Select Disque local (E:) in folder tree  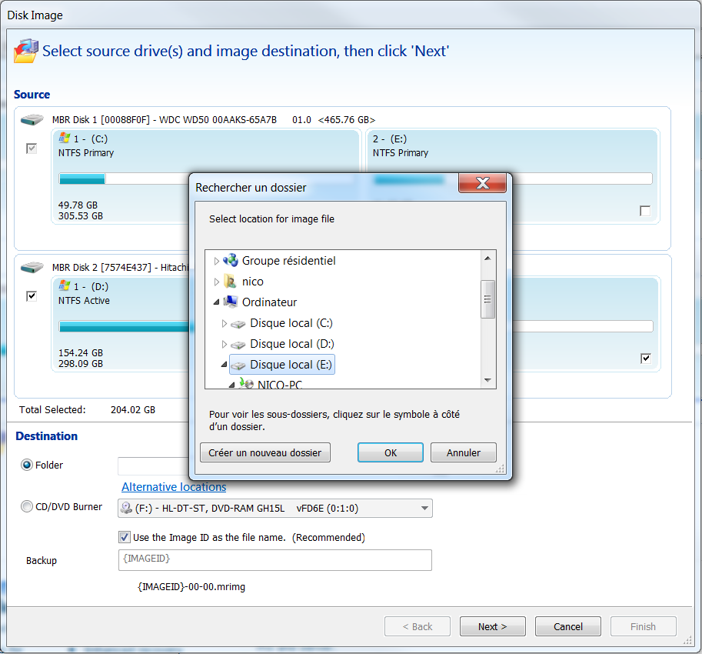point(291,365)
